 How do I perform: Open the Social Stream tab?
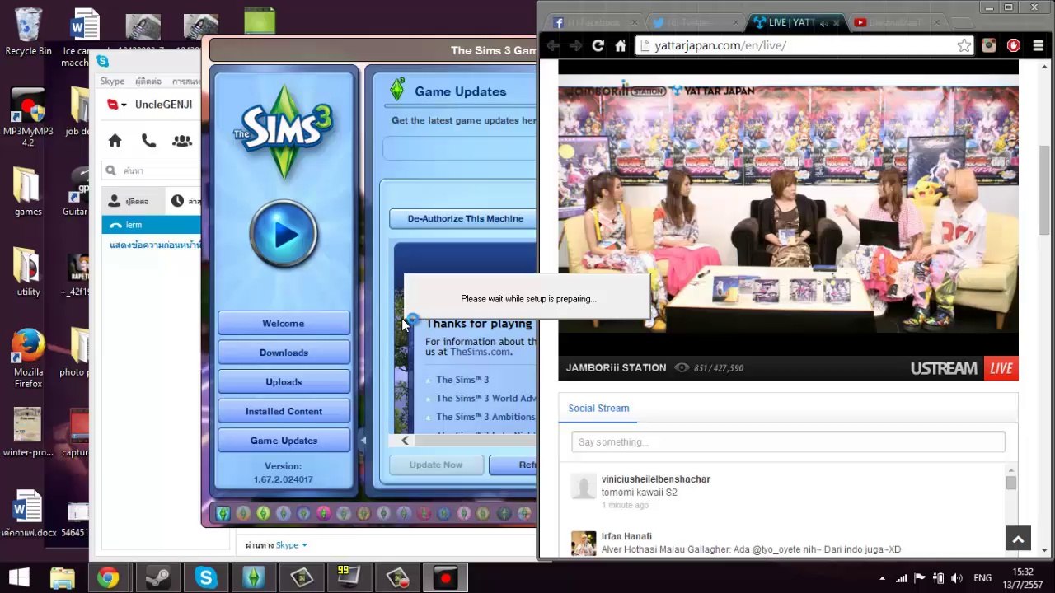pyautogui.click(x=598, y=408)
